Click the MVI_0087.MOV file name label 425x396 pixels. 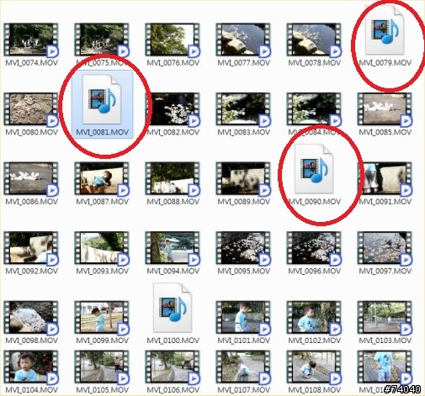(x=102, y=202)
